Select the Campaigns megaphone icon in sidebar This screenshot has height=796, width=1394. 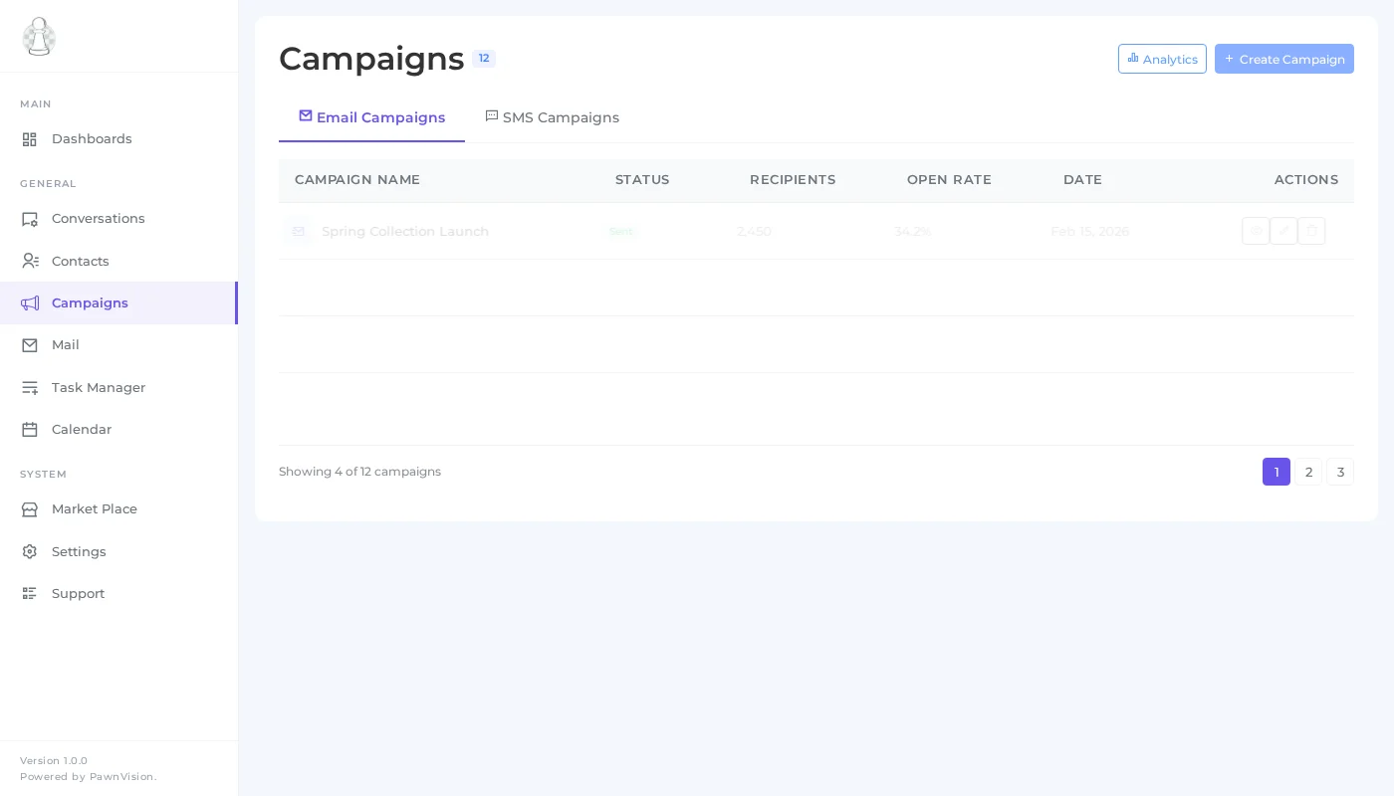coord(30,303)
